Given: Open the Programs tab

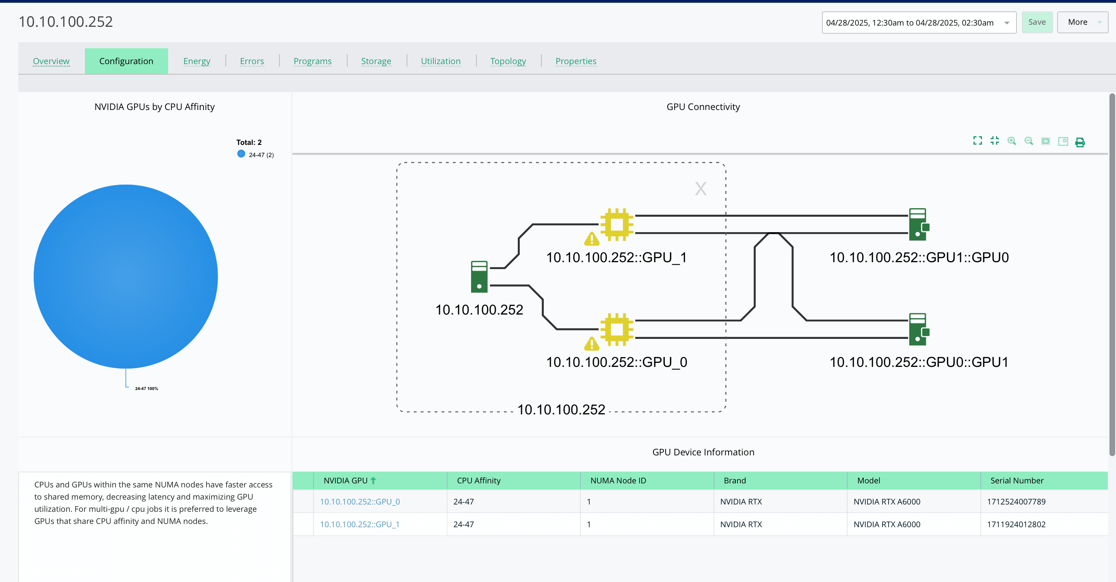Looking at the screenshot, I should point(312,61).
